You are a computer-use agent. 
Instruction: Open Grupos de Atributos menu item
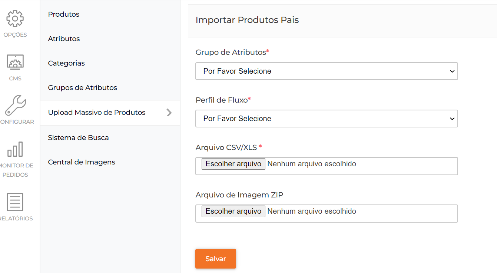point(82,88)
